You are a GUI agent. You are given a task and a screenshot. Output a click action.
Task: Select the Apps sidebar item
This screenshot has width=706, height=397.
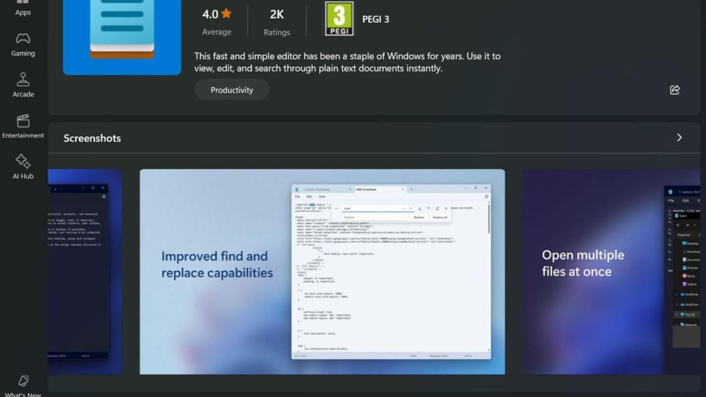point(23,8)
